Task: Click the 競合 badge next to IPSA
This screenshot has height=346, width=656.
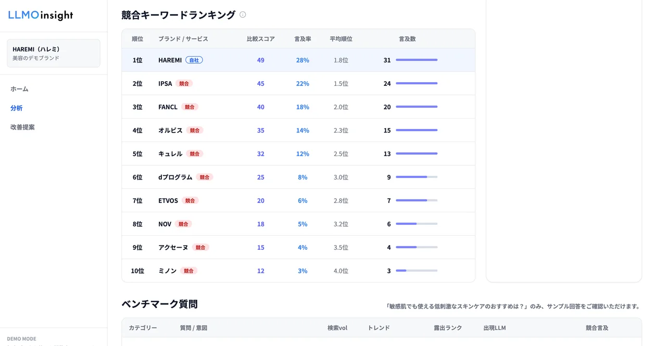Action: [184, 83]
